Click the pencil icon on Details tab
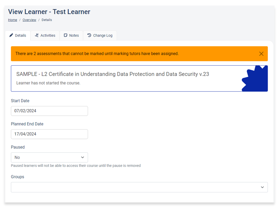 coord(11,35)
